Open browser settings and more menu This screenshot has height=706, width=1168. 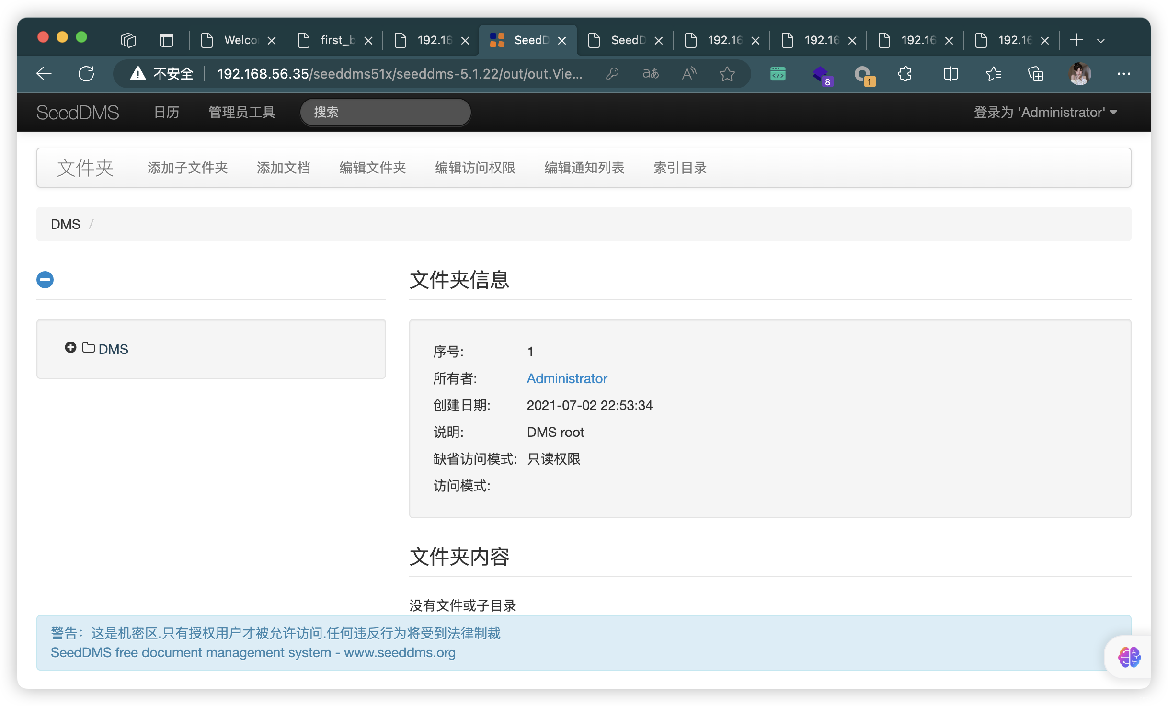tap(1123, 74)
